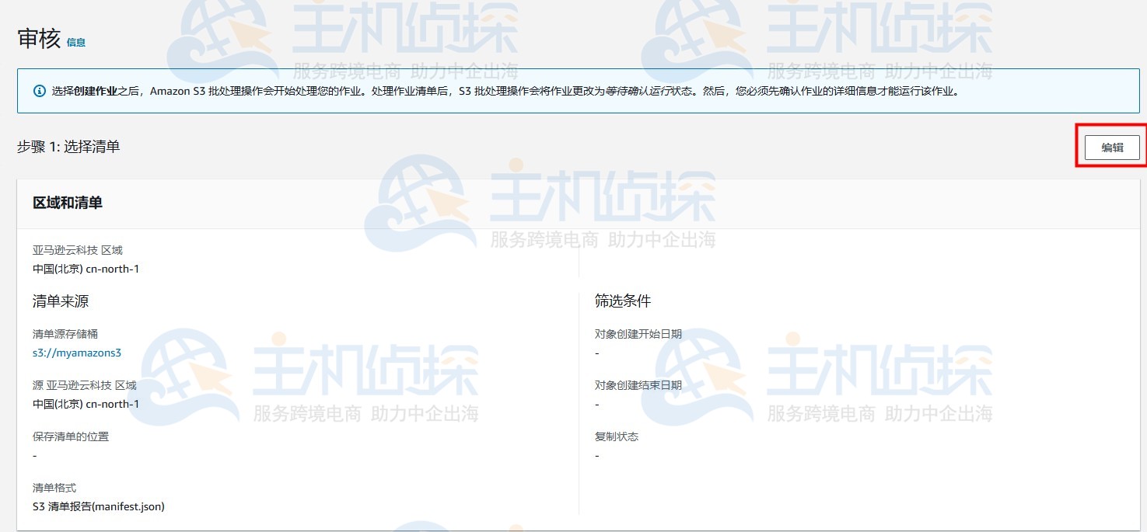Click the 对象创建结束日期 field label
1147x532 pixels.
tap(633, 384)
